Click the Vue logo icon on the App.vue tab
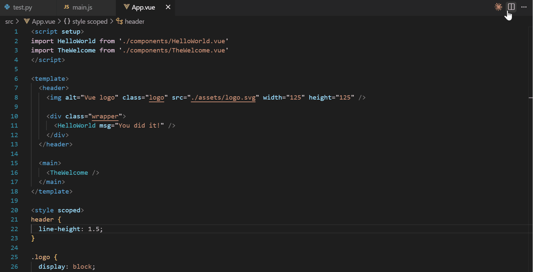The height and width of the screenshot is (272, 533). point(127,7)
